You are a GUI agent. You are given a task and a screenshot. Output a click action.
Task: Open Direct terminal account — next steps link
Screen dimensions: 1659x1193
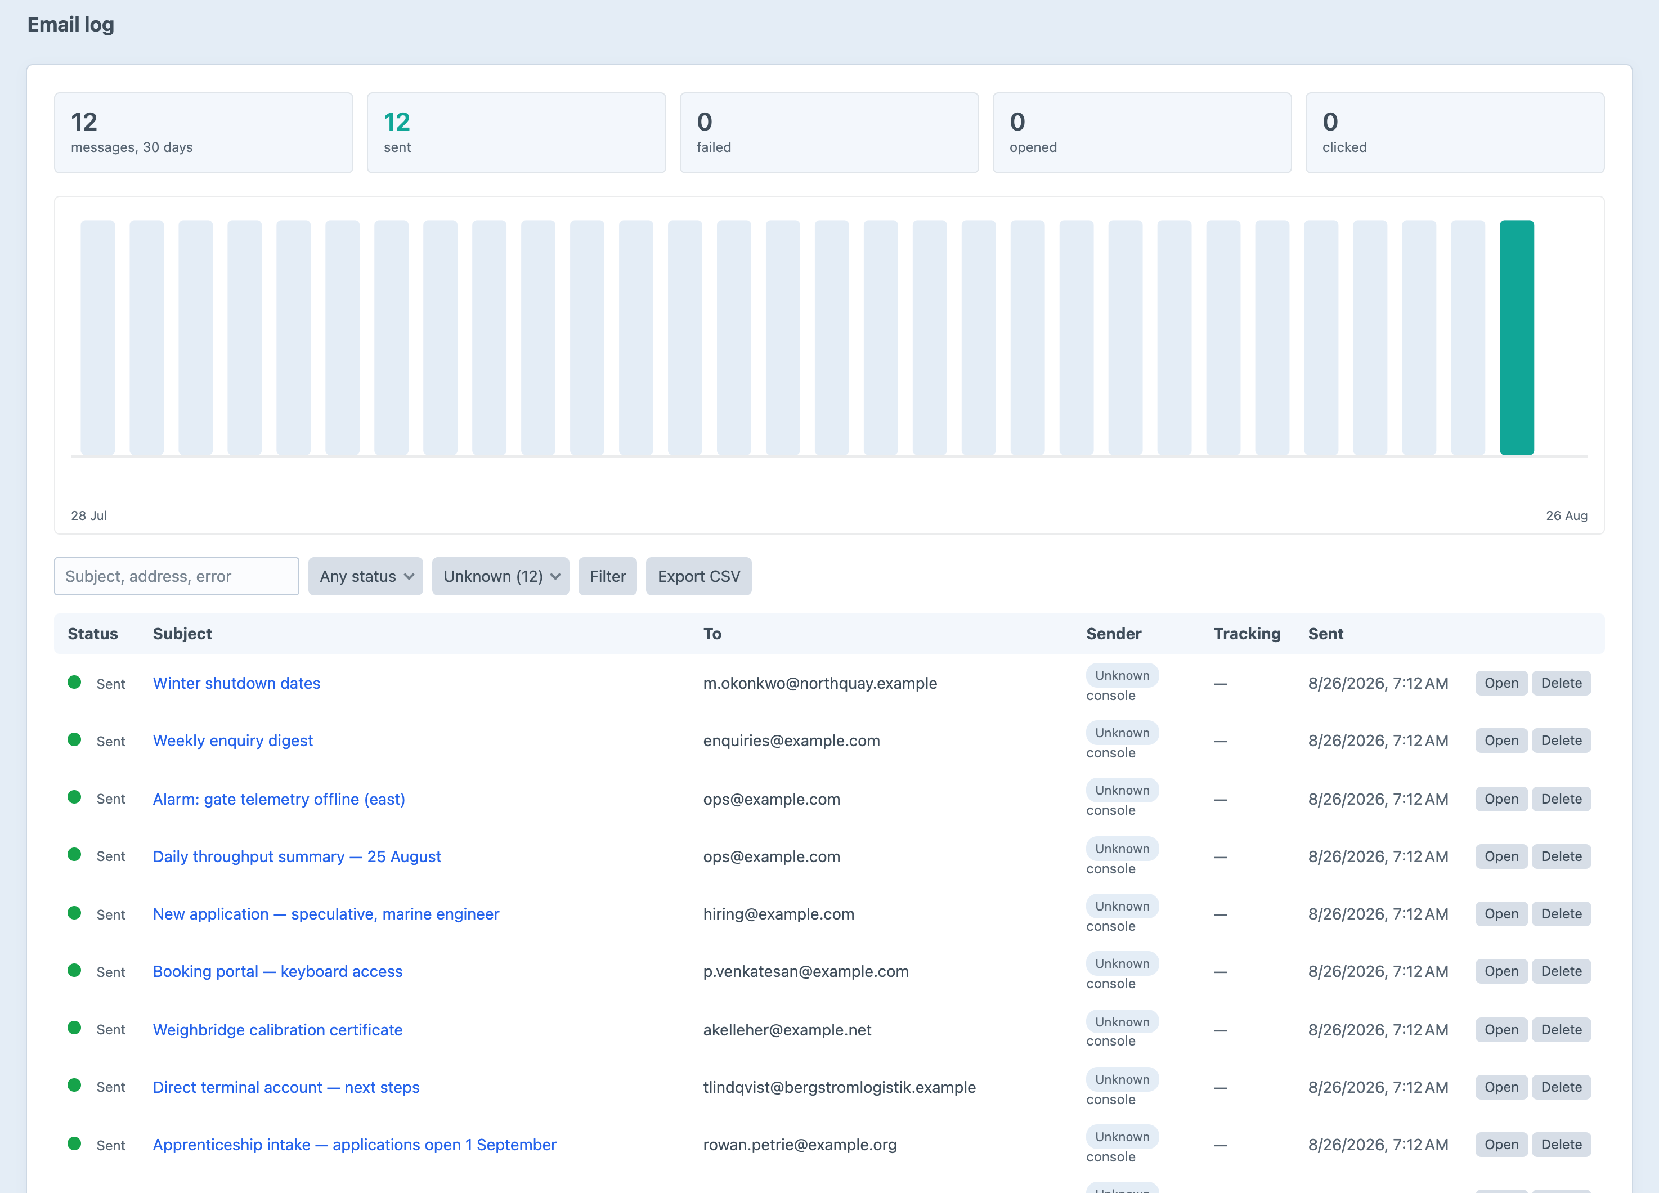pos(286,1088)
